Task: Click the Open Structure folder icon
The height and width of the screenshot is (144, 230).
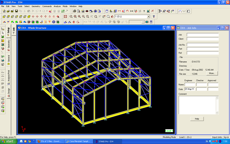Action: tap(8, 11)
